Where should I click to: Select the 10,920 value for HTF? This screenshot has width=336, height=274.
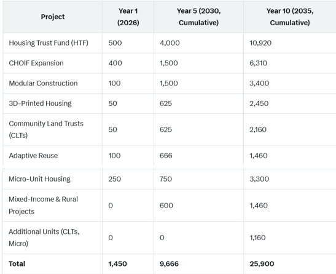tap(260, 43)
